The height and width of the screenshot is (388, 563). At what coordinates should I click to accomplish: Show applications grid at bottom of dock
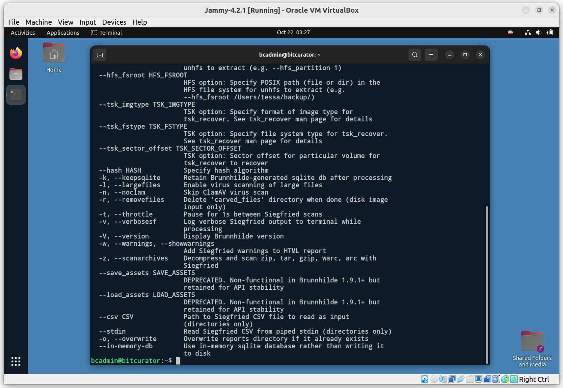(x=16, y=361)
